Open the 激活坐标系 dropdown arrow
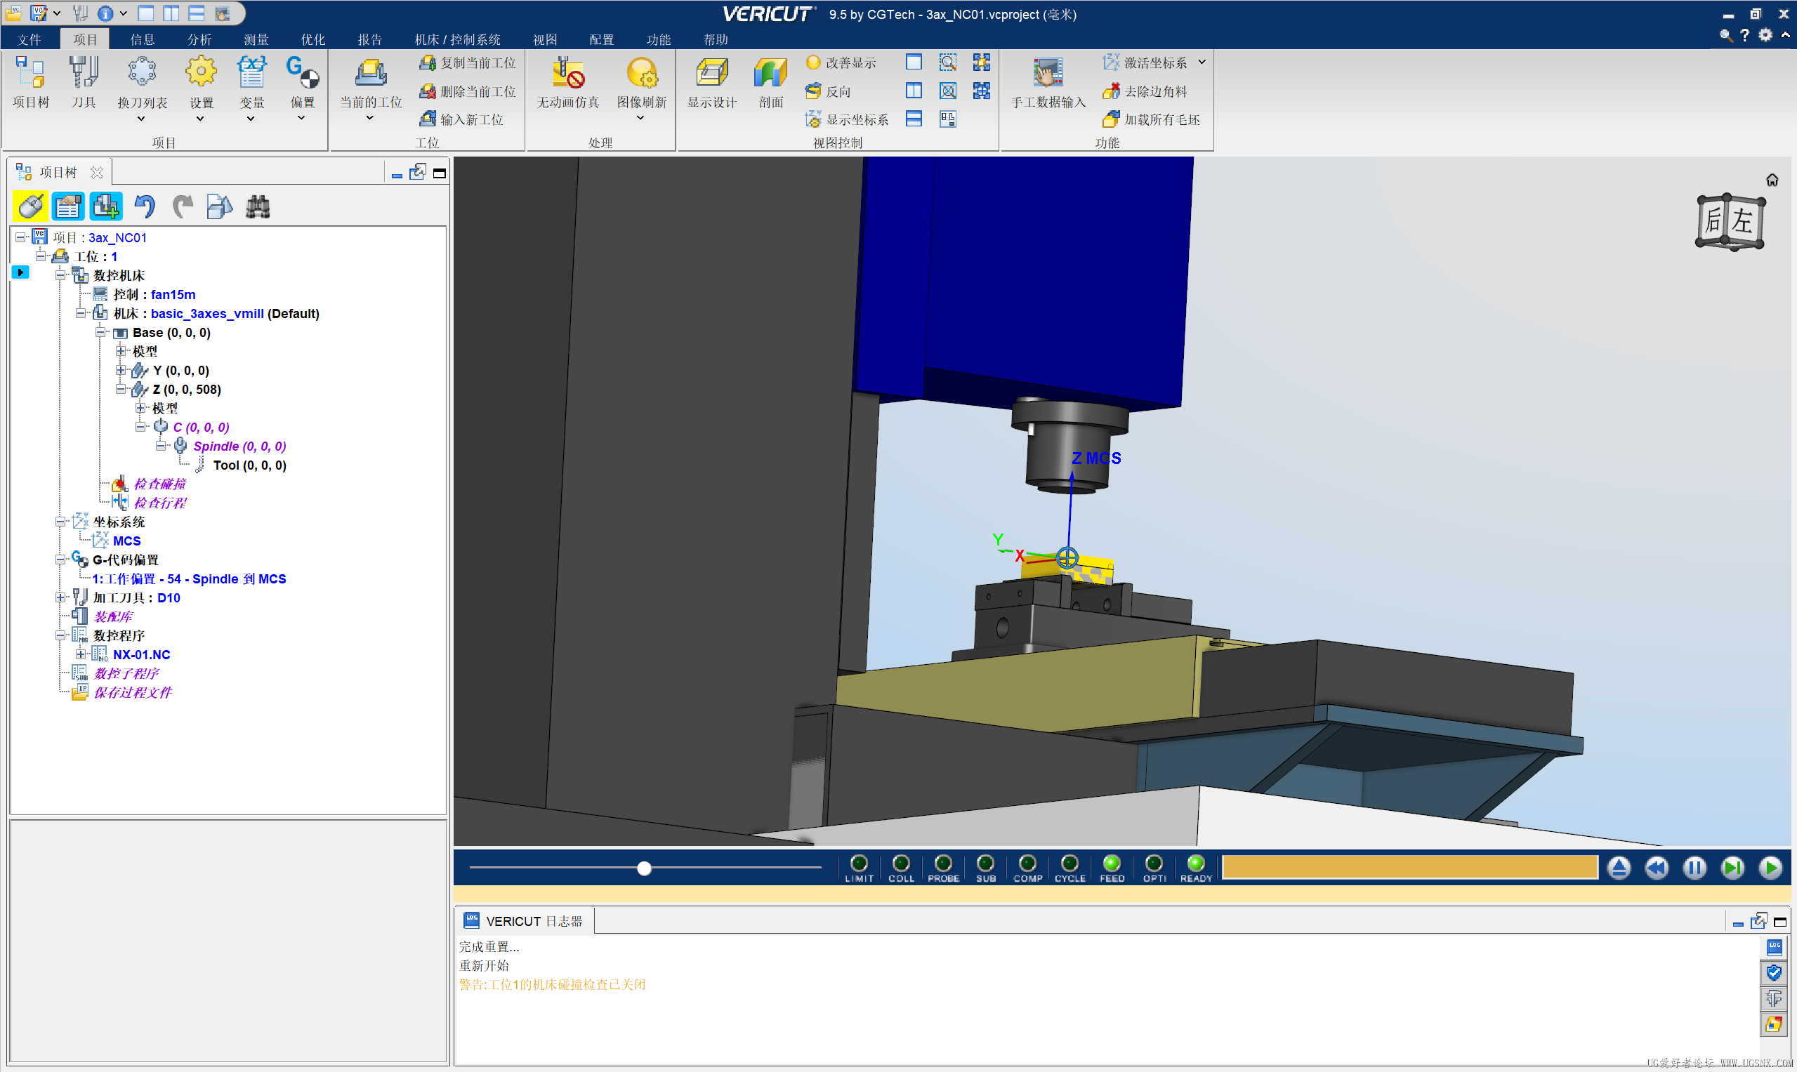Viewport: 1797px width, 1072px height. click(1202, 62)
